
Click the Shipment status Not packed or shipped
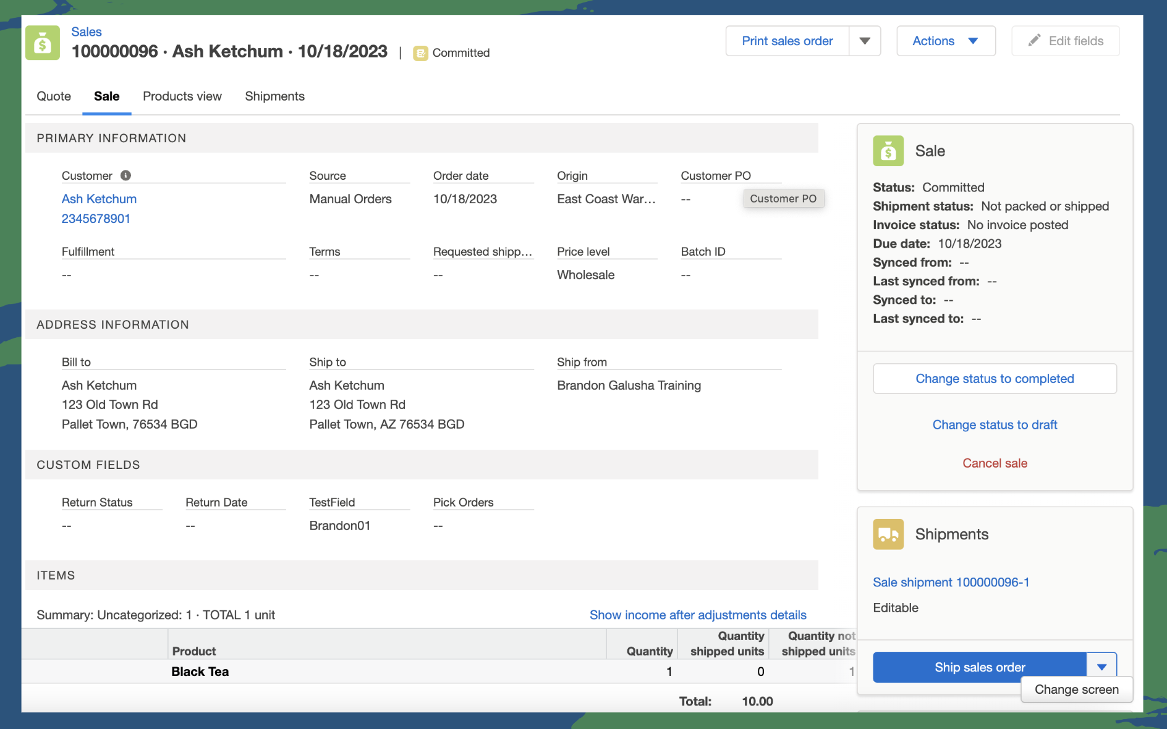tap(1045, 206)
